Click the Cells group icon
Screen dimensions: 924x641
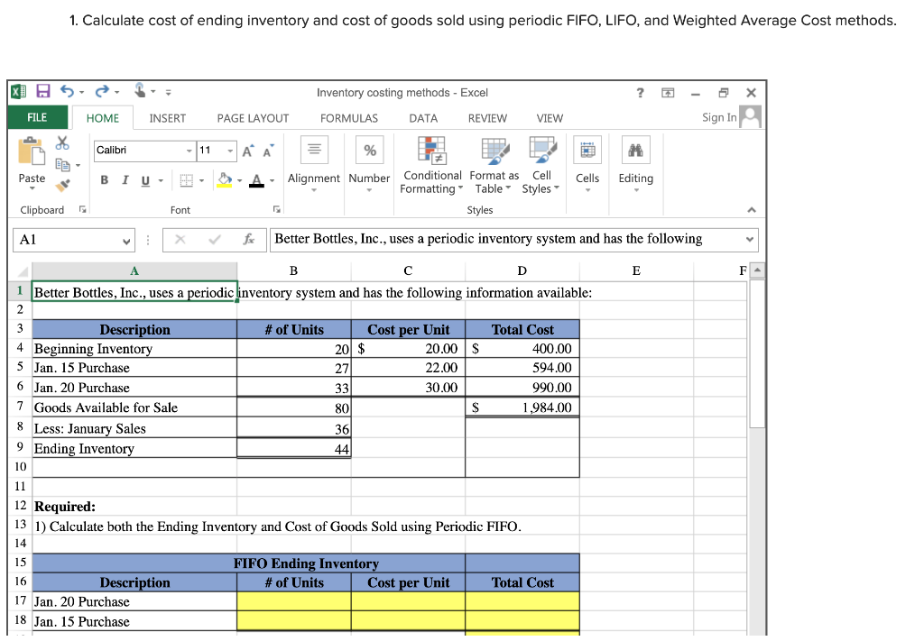point(588,148)
